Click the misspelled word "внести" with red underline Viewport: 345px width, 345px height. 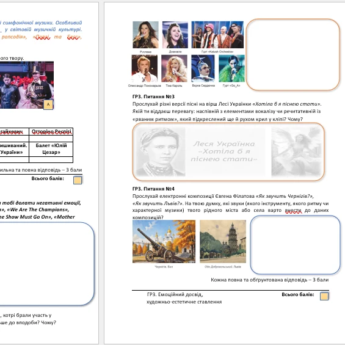pyautogui.click(x=293, y=210)
